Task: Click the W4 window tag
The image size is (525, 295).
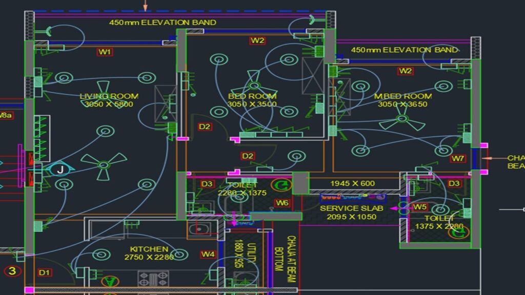Action: [x=208, y=254]
